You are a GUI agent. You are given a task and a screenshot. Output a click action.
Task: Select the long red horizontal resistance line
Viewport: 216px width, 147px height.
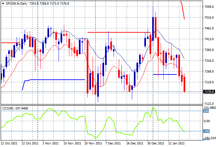point(118,32)
